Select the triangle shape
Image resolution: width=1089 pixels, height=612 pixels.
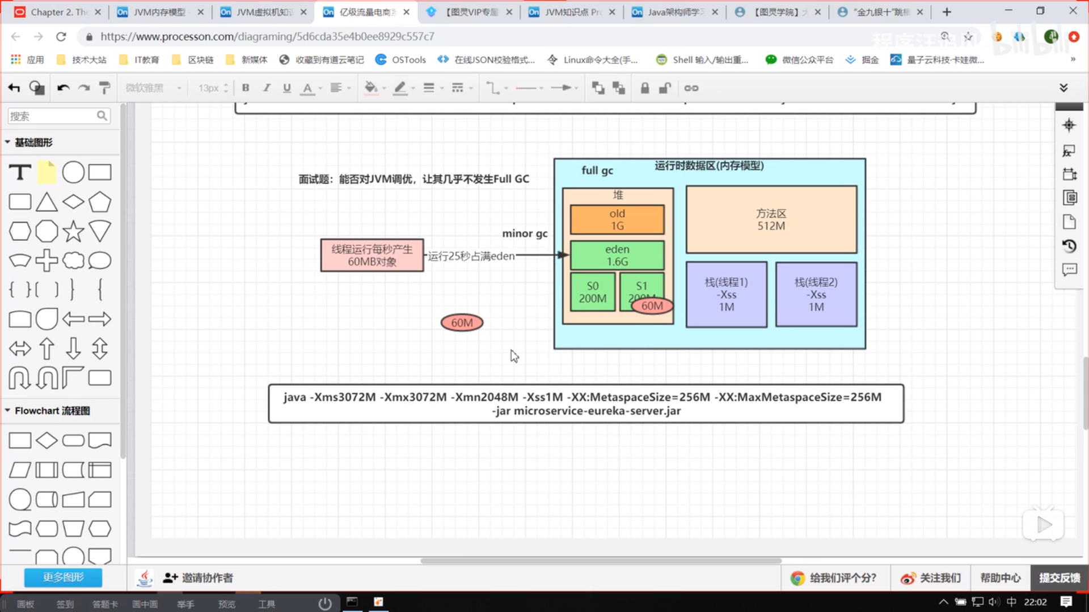coord(47,202)
